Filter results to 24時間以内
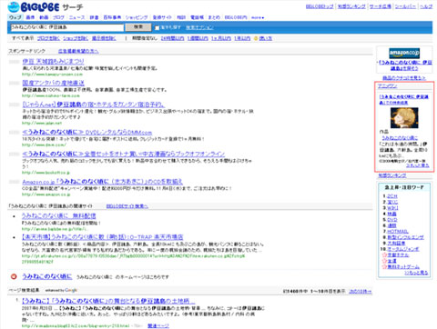437x329 pixels. coord(172,38)
